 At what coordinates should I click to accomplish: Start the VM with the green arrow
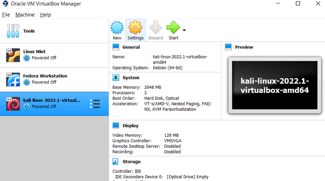[x=173, y=27]
